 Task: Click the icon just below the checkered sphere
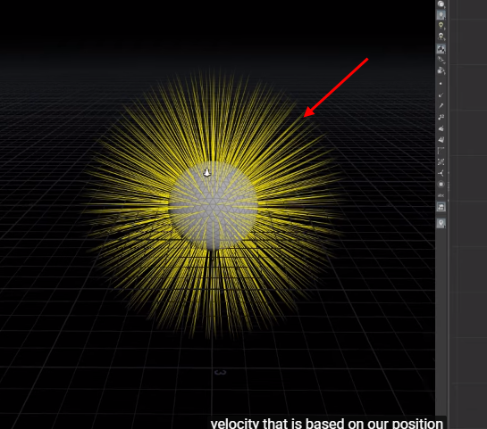(441, 60)
